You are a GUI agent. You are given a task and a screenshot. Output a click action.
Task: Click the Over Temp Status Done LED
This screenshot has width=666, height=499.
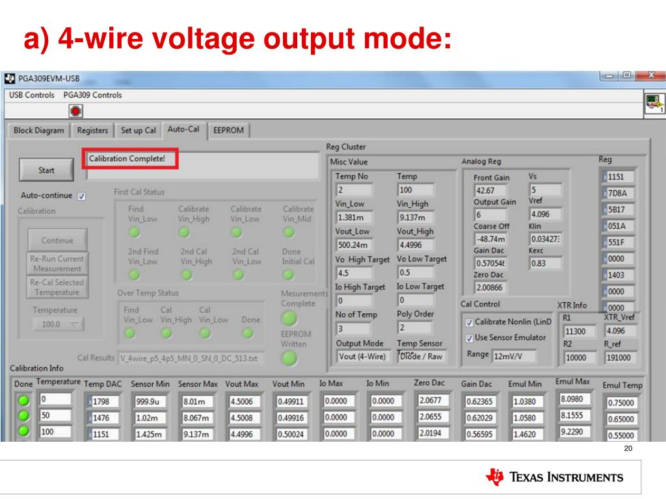[x=248, y=333]
